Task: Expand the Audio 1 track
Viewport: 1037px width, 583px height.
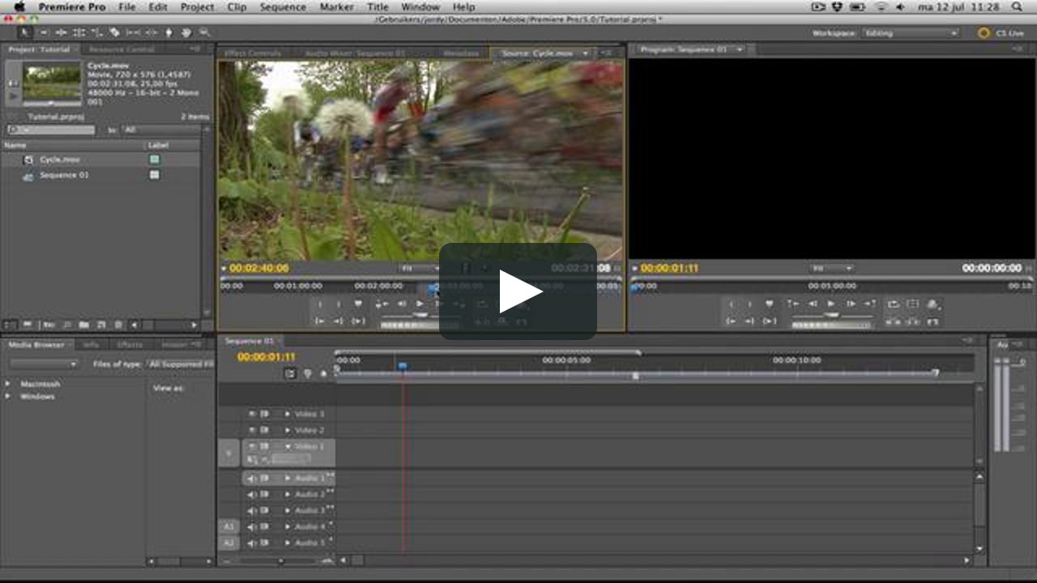Action: (287, 479)
